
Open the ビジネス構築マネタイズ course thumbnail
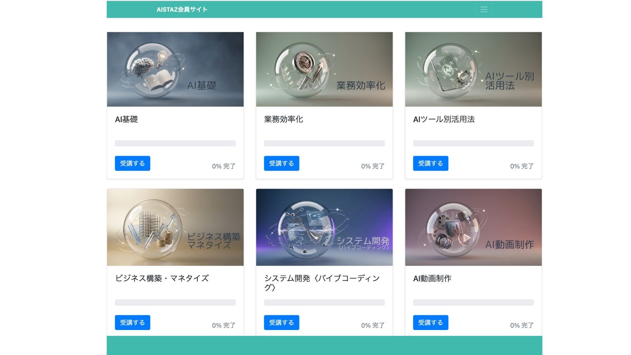175,227
